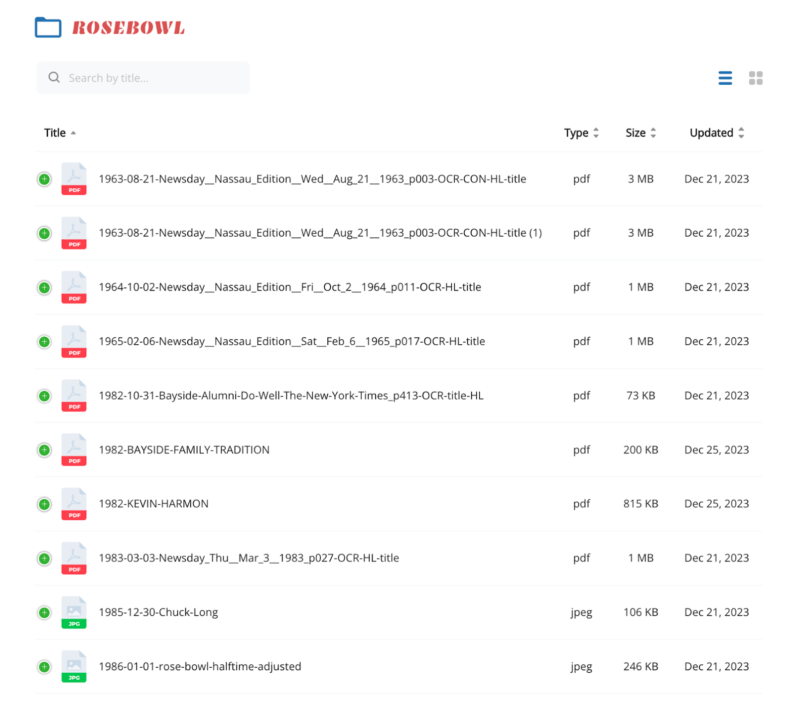The height and width of the screenshot is (719, 797).
Task: Click PDF icon of 1982-KEVIN-HARMON
Action: pos(74,504)
